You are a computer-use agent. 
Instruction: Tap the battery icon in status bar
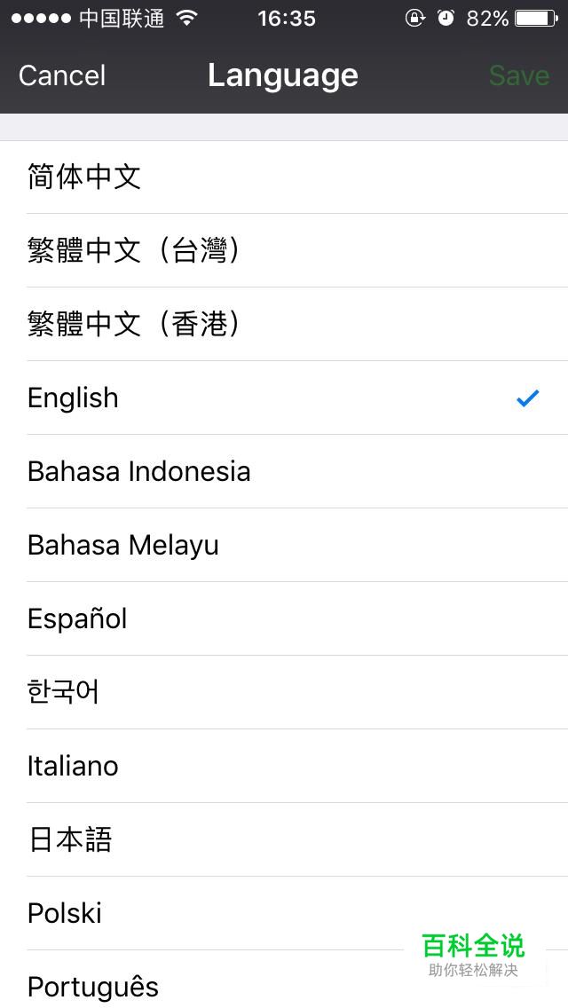tap(536, 18)
